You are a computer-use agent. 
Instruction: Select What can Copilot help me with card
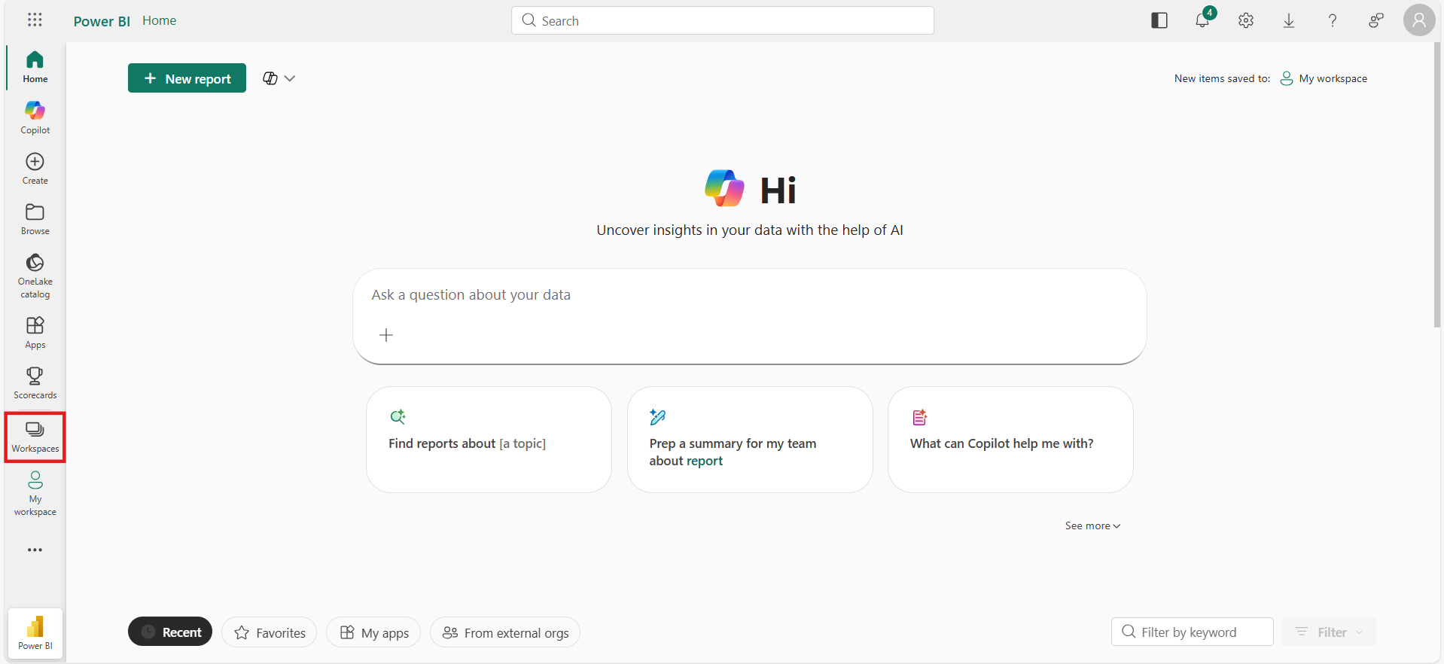click(x=1010, y=440)
